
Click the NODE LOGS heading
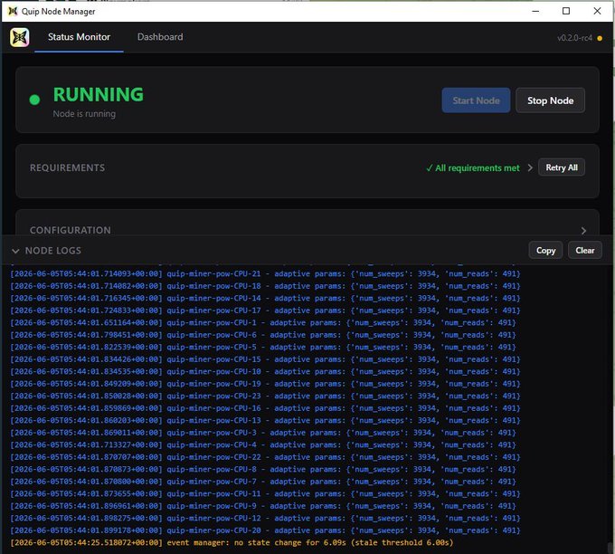coord(53,251)
